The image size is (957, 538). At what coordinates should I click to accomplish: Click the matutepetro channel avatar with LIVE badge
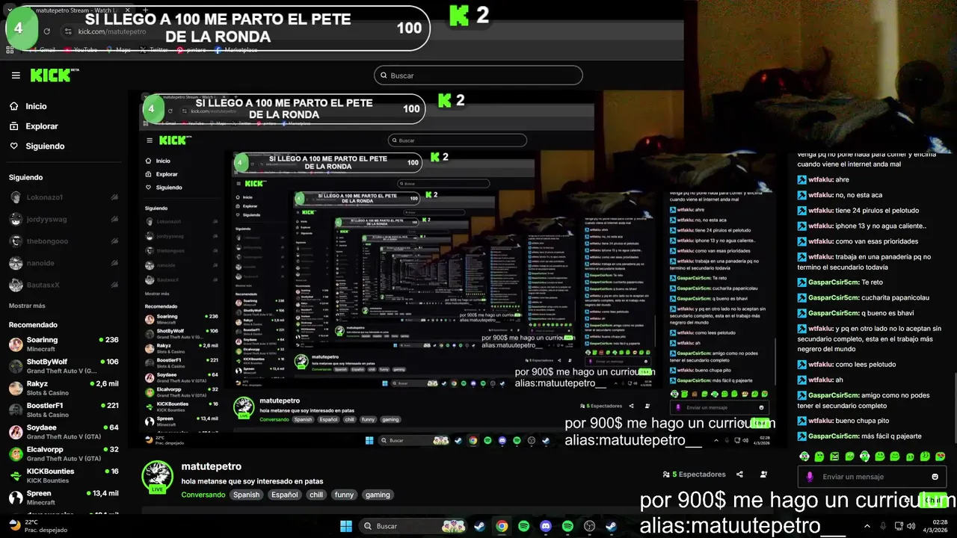pos(157,478)
